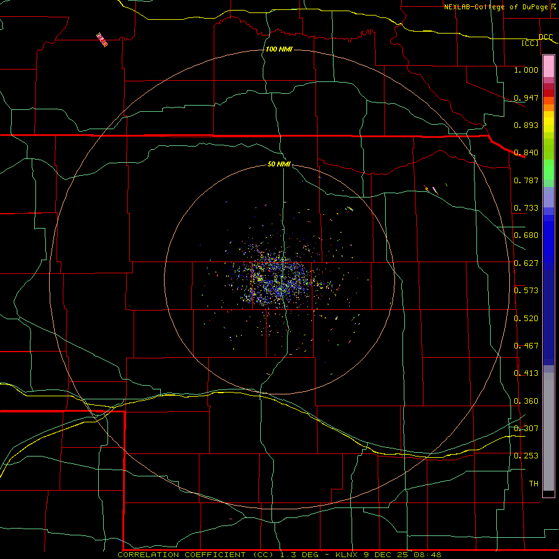Click the gray bottom segment of the color bar
Screen dimensions: 559x559
pyautogui.click(x=548, y=432)
